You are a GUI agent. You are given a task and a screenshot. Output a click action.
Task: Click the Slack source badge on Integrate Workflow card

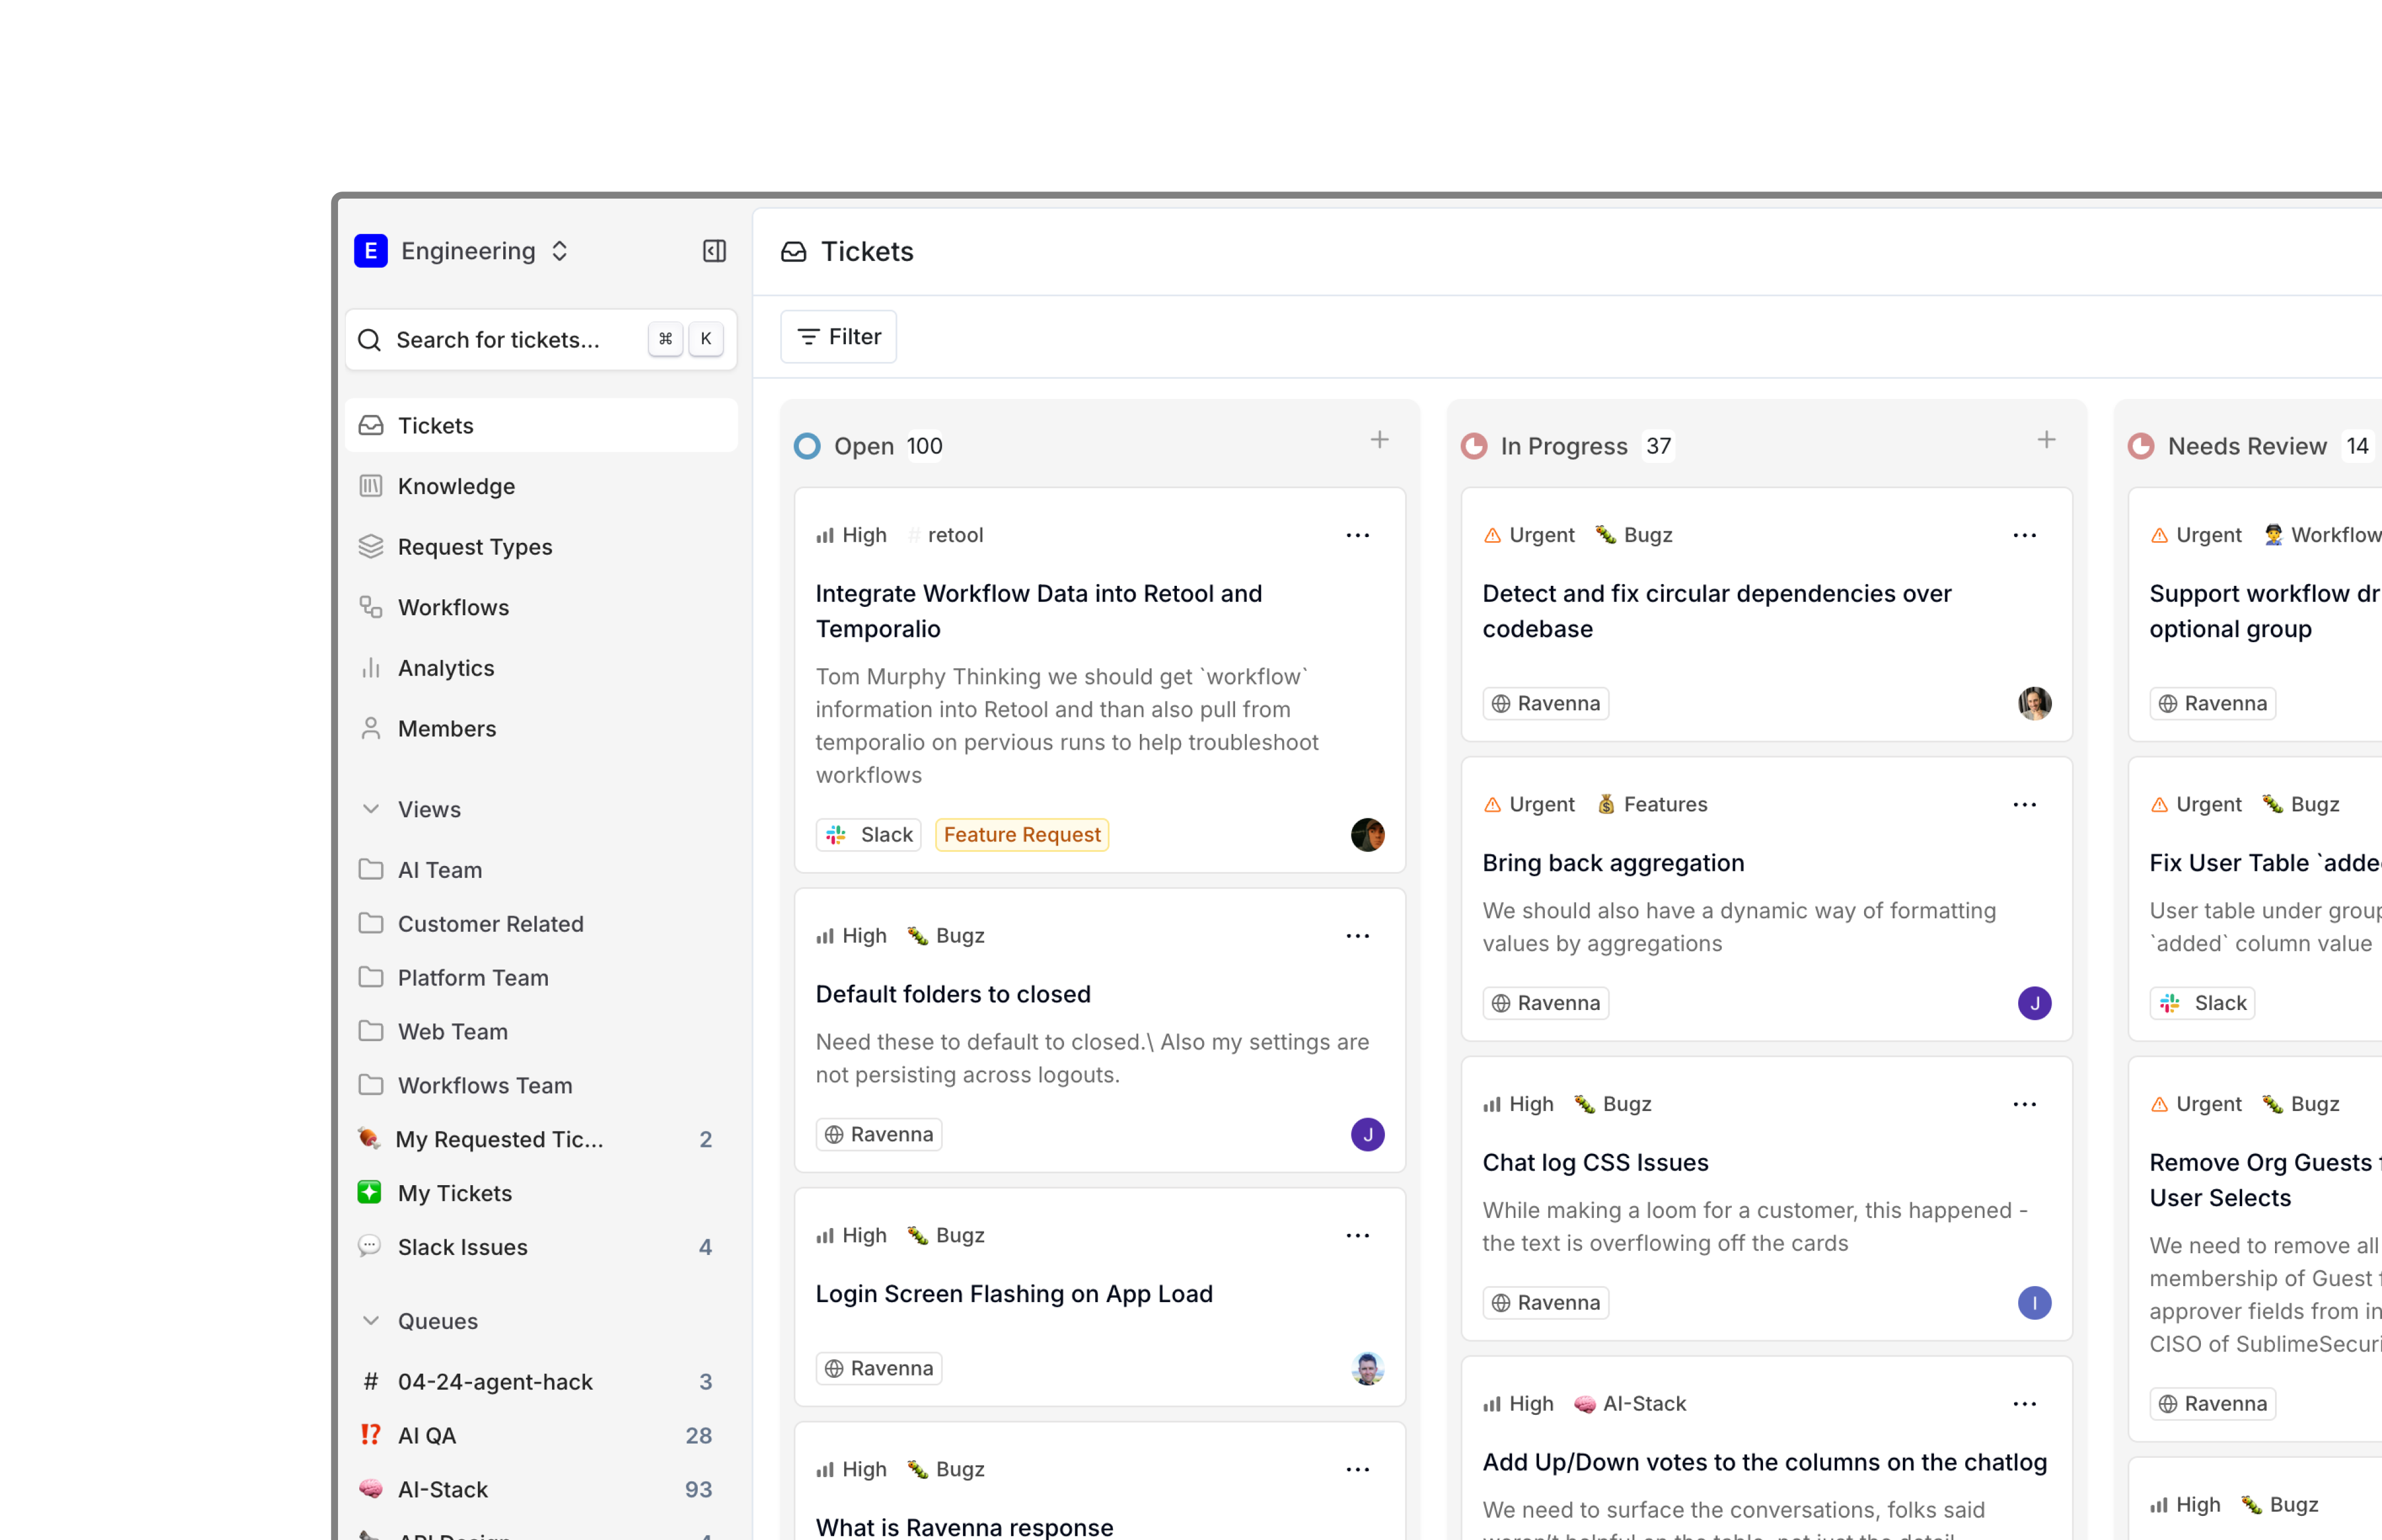pos(868,835)
